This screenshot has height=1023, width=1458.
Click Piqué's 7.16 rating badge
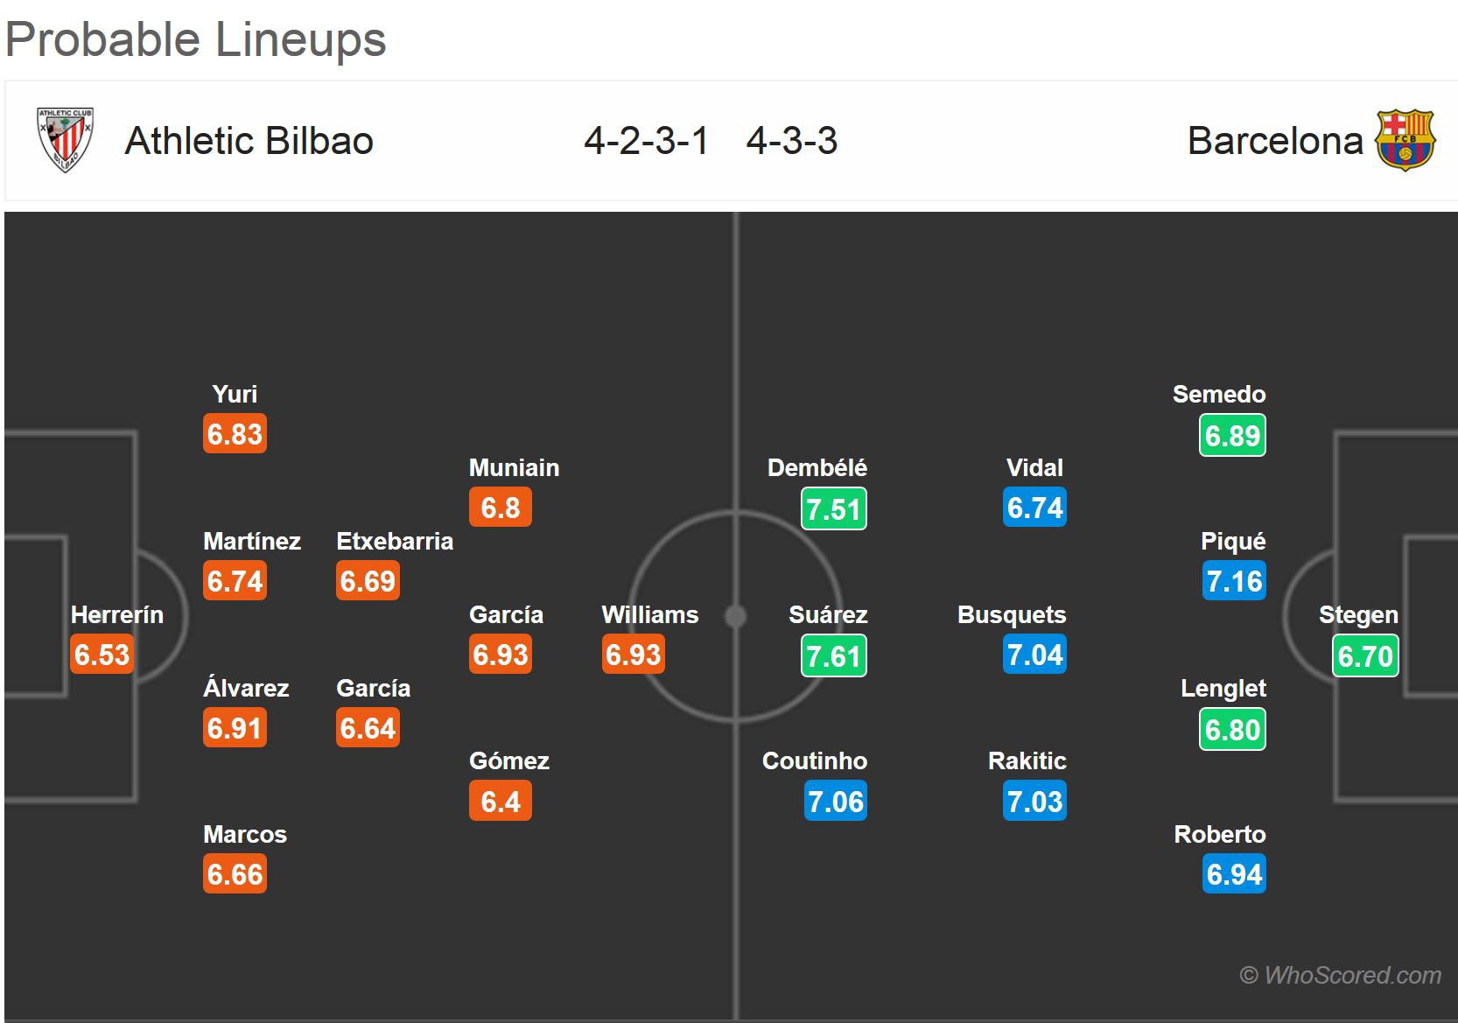click(x=1234, y=581)
